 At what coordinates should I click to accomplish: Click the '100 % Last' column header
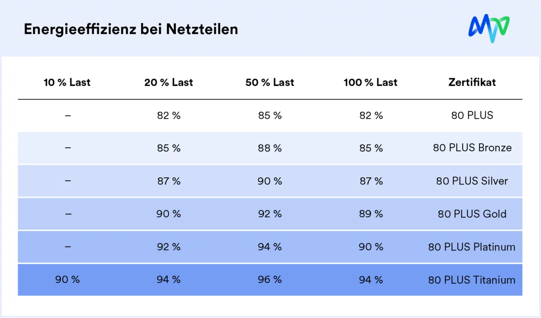[370, 82]
